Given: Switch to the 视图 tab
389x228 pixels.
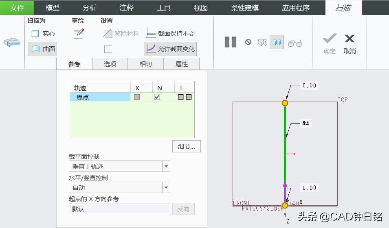Looking at the screenshot, I should [x=201, y=8].
